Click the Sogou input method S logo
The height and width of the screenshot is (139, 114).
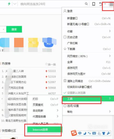(x=74, y=133)
